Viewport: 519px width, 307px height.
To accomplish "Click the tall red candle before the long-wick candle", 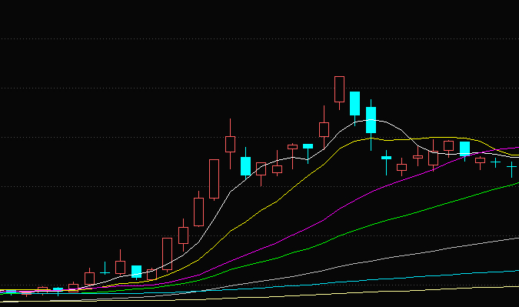I will pyautogui.click(x=215, y=179).
